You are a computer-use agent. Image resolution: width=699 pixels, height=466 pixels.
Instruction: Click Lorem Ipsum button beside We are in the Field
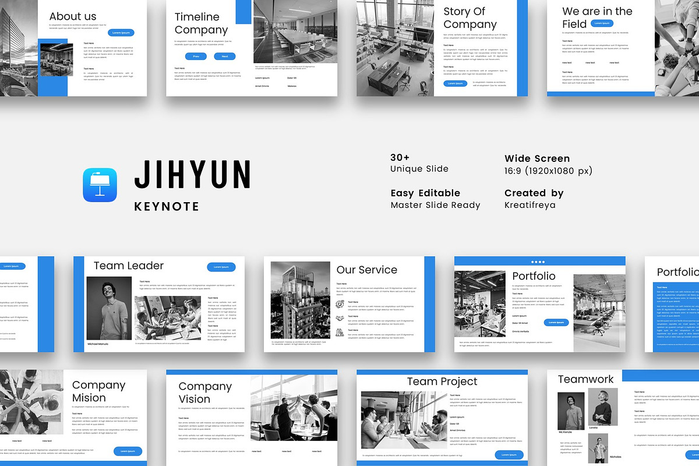pos(602,23)
